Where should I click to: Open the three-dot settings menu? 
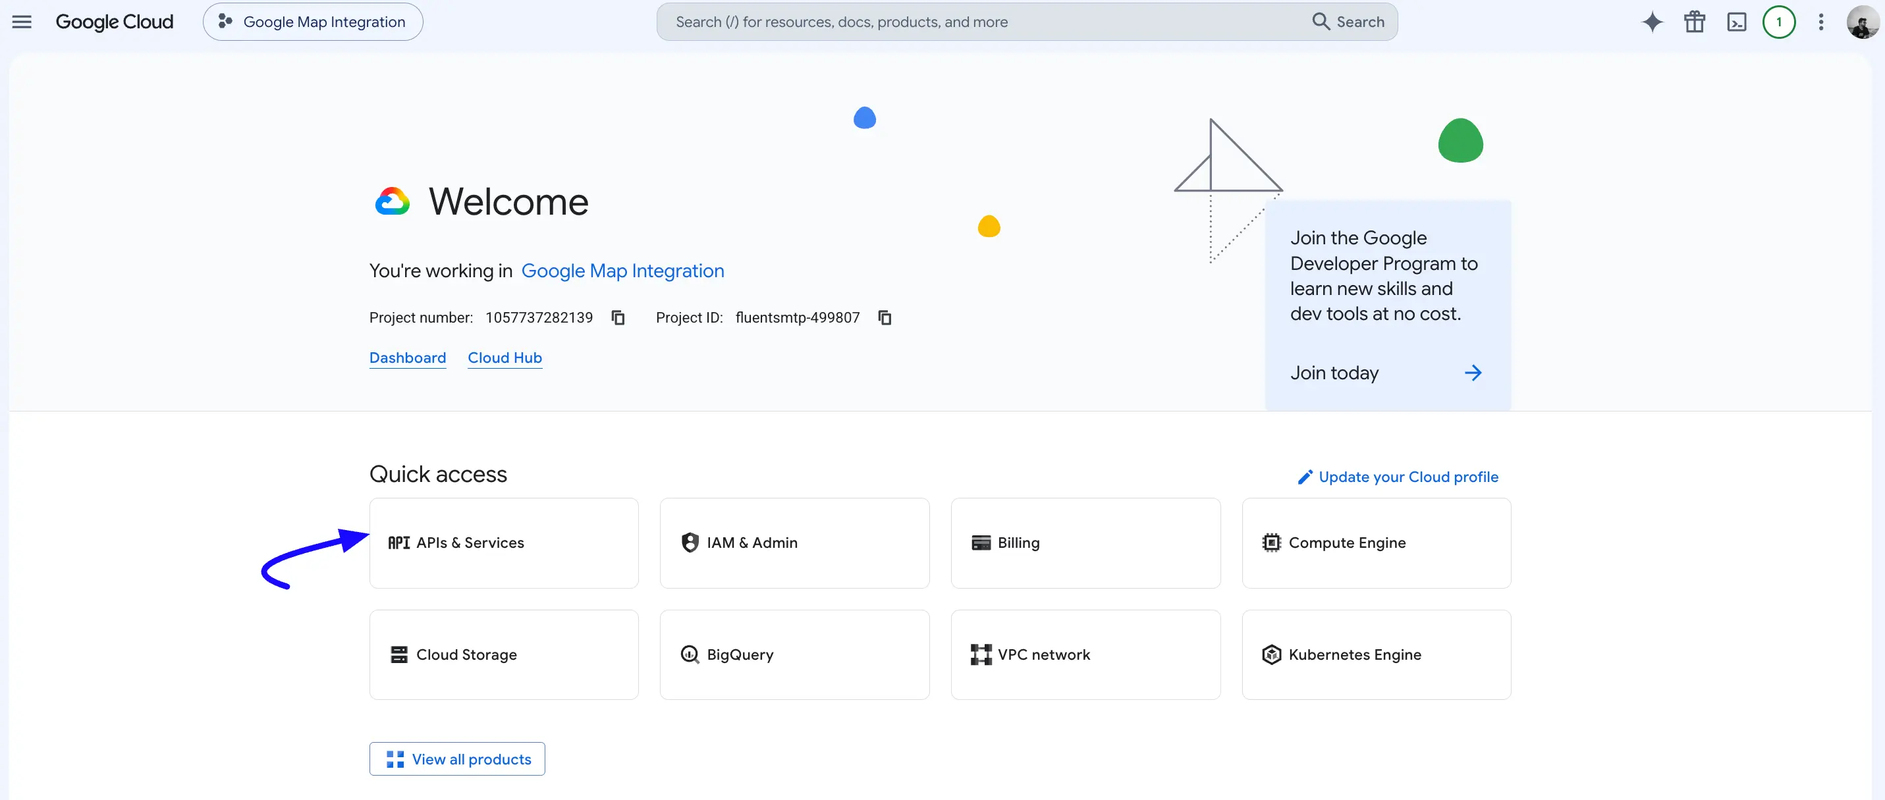(1821, 22)
